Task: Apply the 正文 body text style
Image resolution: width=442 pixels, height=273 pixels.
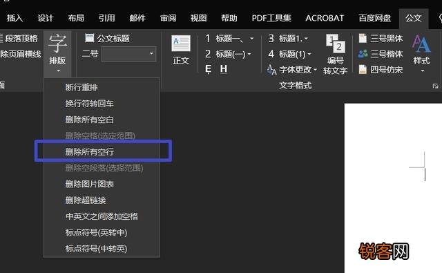Action: click(x=181, y=50)
